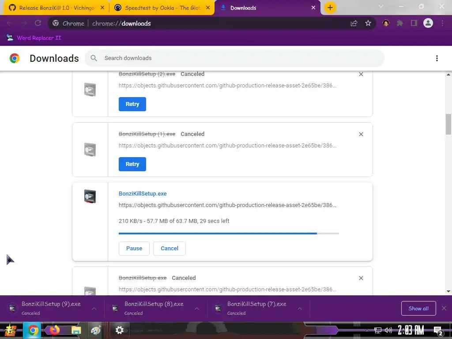Open the Chrome profile avatar menu
The width and height of the screenshot is (452, 339).
pos(428,23)
